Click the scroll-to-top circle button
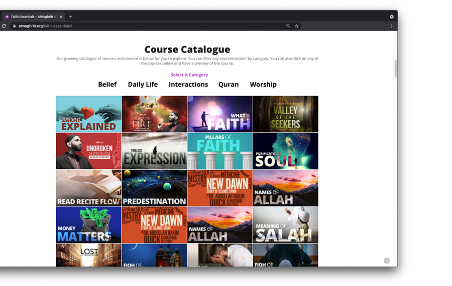 pyautogui.click(x=387, y=260)
